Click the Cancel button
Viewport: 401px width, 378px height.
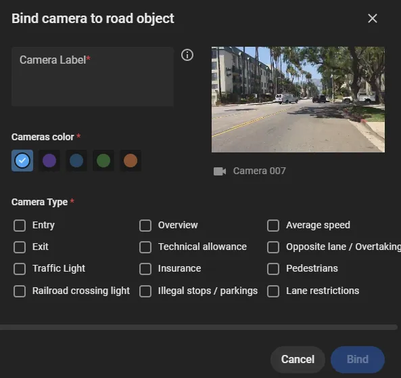[298, 360]
